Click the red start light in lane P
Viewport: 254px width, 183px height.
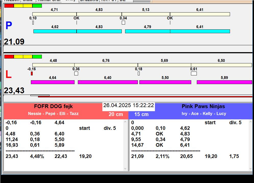click(9, 6)
